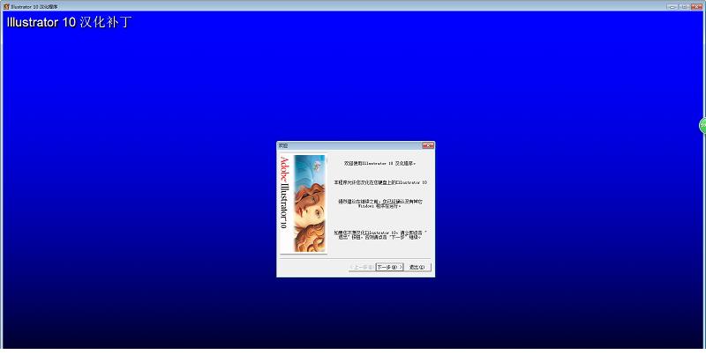The width and height of the screenshot is (706, 362).
Task: Click the warning text mentioning Windows 程序
Action: coord(380,204)
